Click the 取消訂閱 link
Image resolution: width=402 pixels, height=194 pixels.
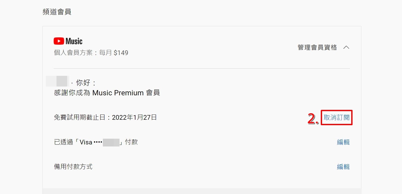coord(337,117)
